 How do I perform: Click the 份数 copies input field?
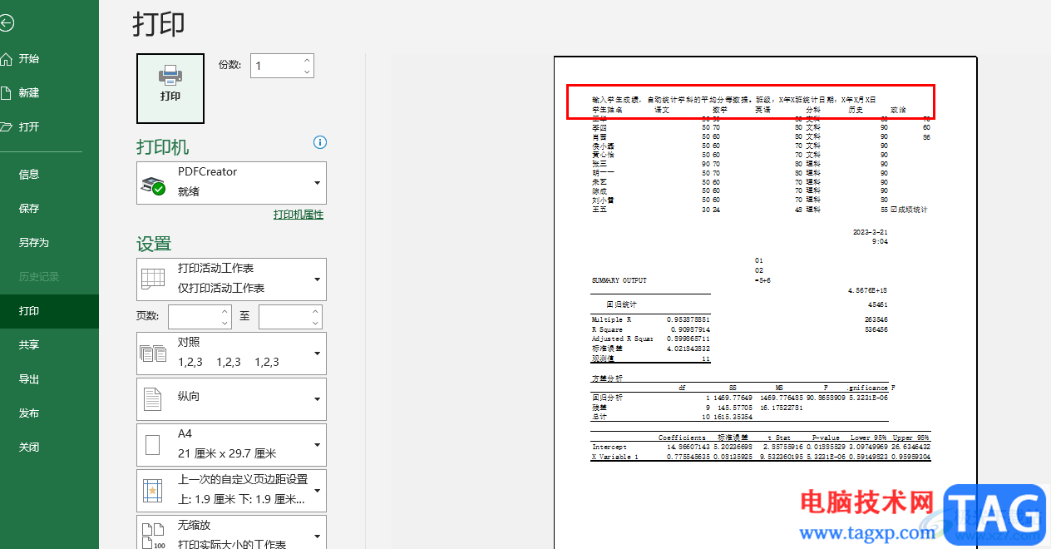(x=276, y=66)
